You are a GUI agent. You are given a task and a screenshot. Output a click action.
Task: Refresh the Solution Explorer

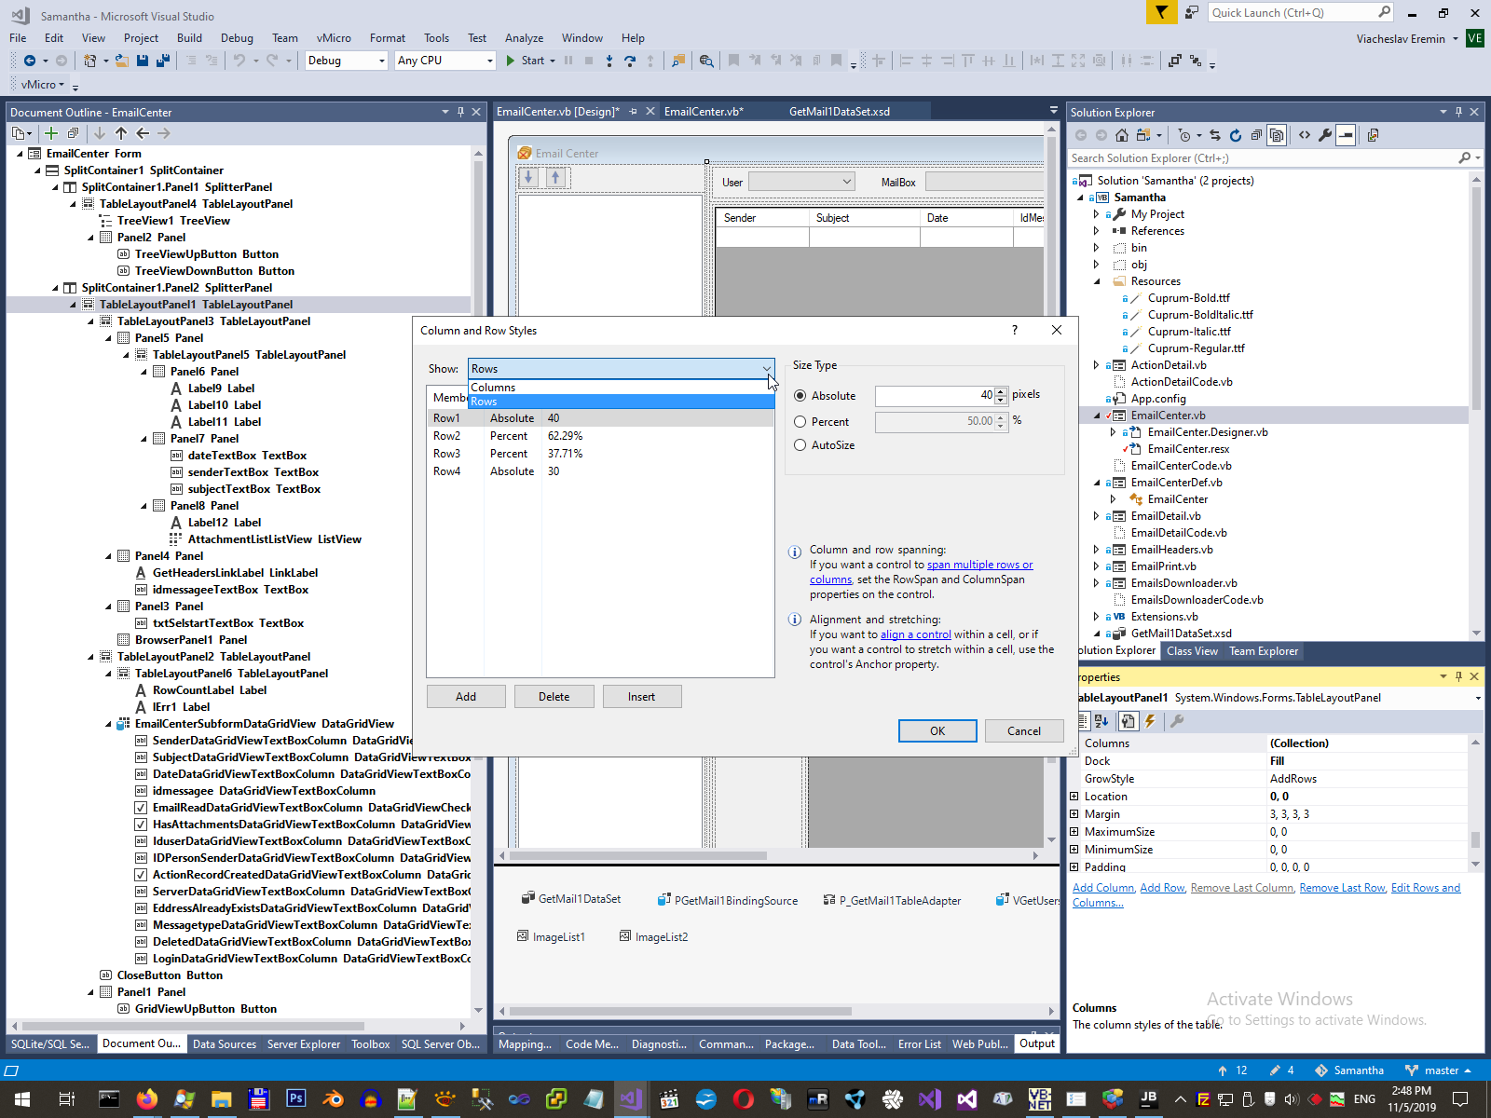coord(1236,135)
